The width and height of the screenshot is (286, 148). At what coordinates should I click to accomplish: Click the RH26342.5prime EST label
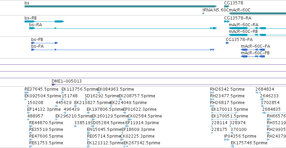click(227, 89)
